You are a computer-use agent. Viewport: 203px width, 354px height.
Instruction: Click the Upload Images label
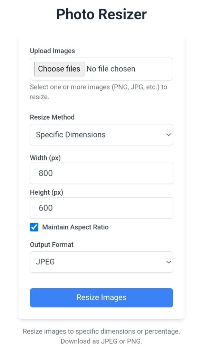click(x=52, y=51)
